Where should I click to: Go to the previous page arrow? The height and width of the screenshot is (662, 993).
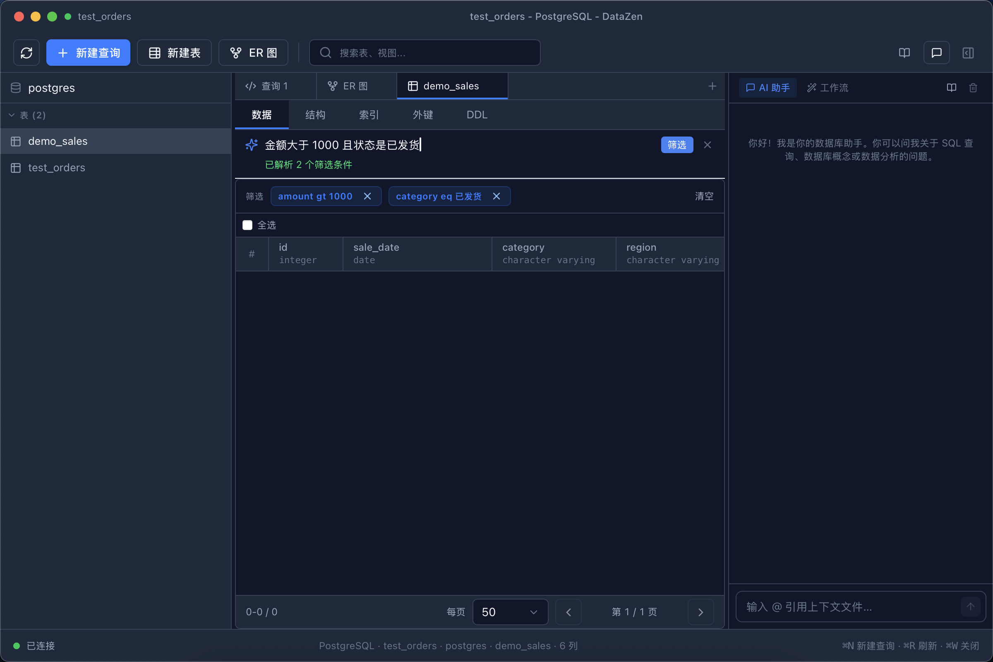click(x=568, y=612)
